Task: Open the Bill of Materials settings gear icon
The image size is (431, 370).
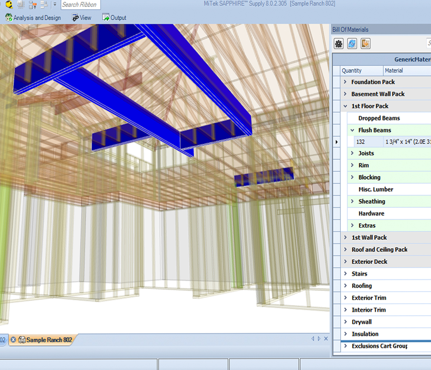Action: point(338,43)
